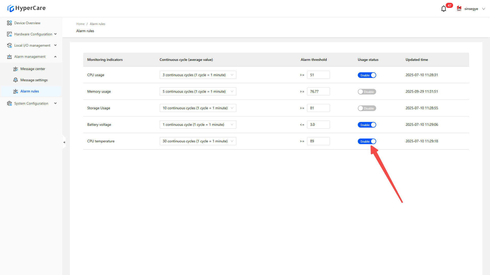
Task: Click the Local I/O management icon
Action: coord(9,45)
